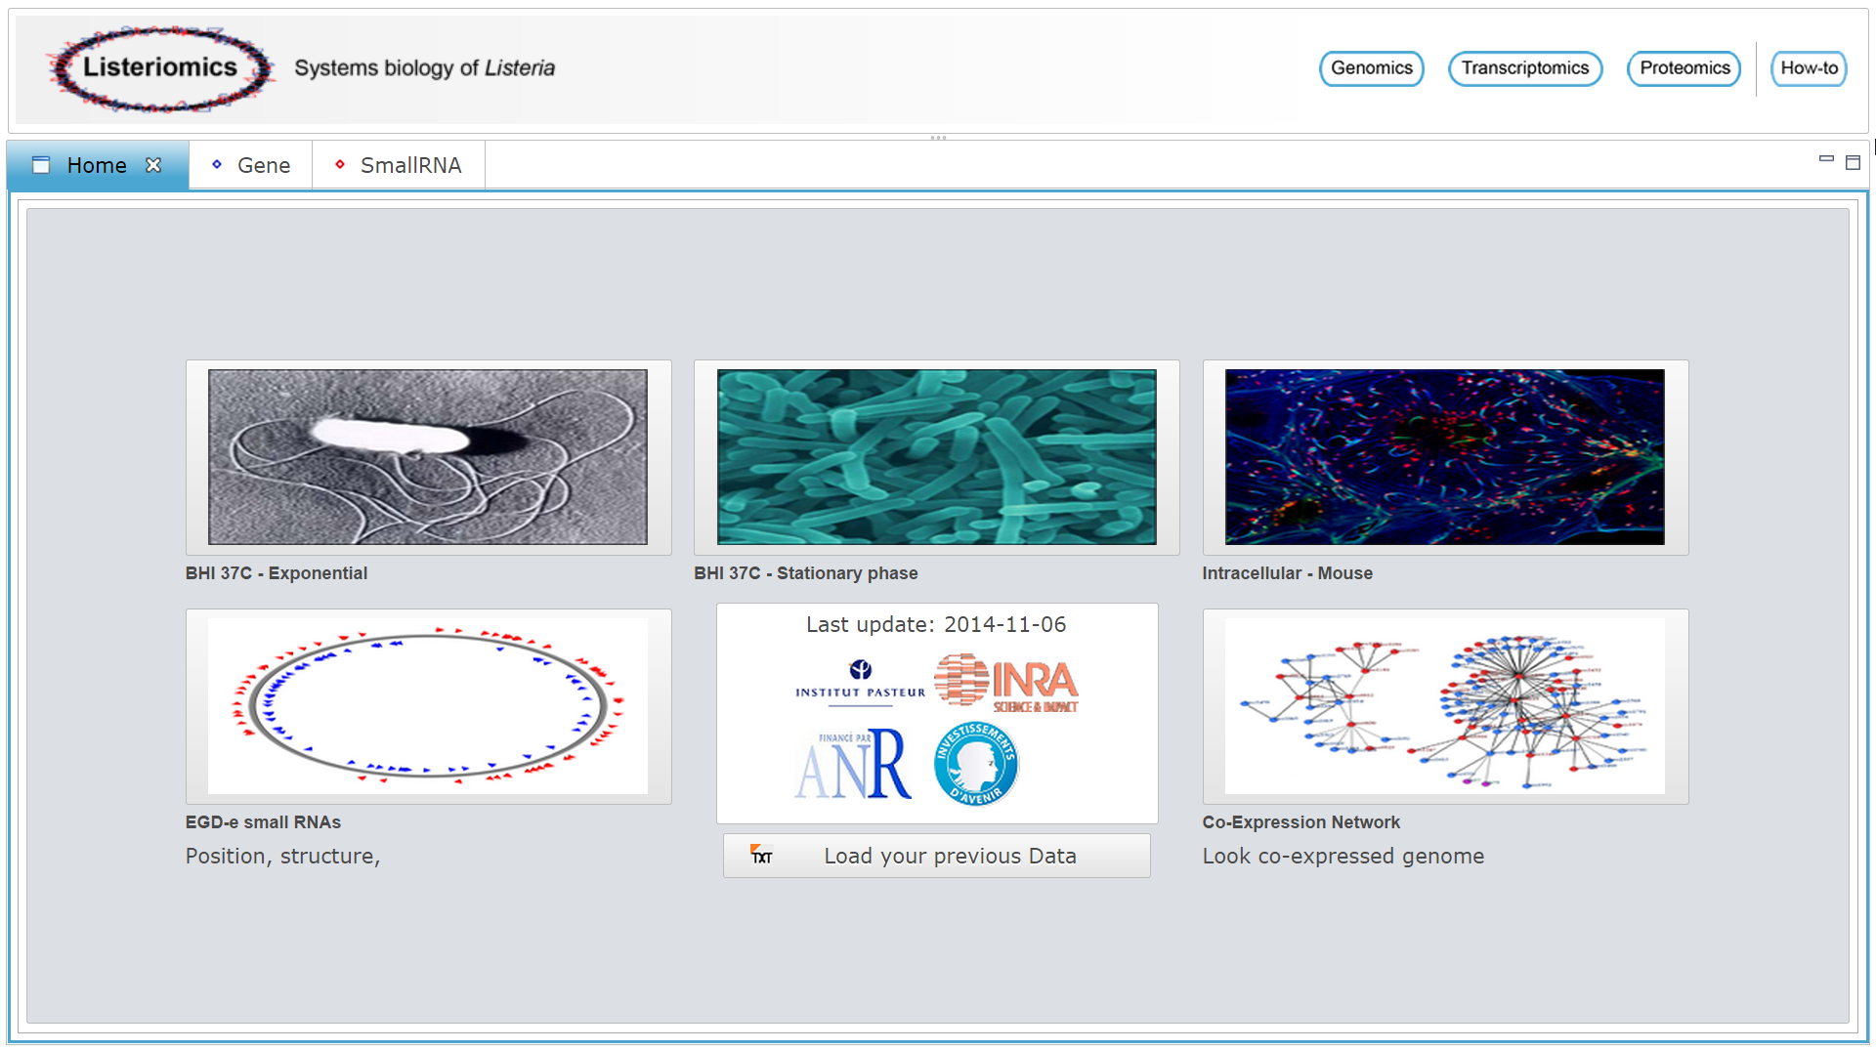The height and width of the screenshot is (1050, 1876).
Task: View the Co-Expression Network graph
Action: point(1444,706)
